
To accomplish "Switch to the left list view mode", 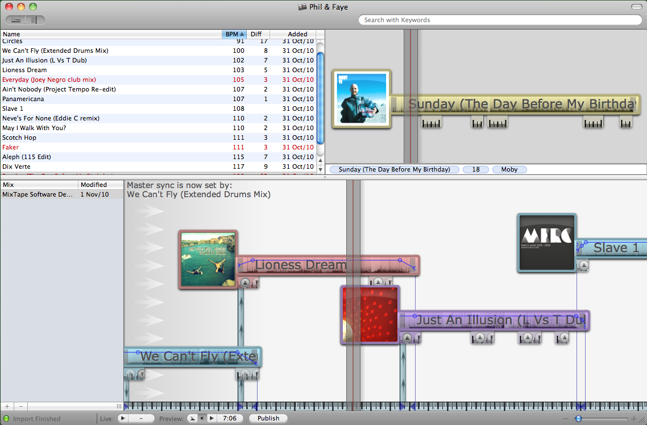I will (16, 20).
